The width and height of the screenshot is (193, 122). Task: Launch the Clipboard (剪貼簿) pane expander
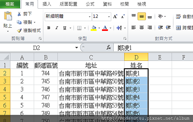pos(40,39)
